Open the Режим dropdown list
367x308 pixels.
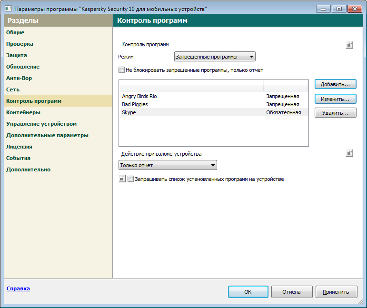click(x=215, y=57)
